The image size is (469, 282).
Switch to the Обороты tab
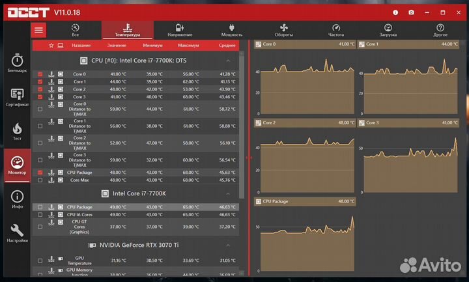pos(283,30)
